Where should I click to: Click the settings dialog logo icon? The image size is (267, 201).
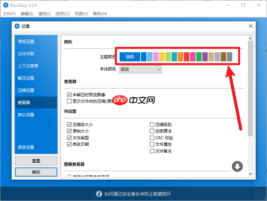pos(17,26)
